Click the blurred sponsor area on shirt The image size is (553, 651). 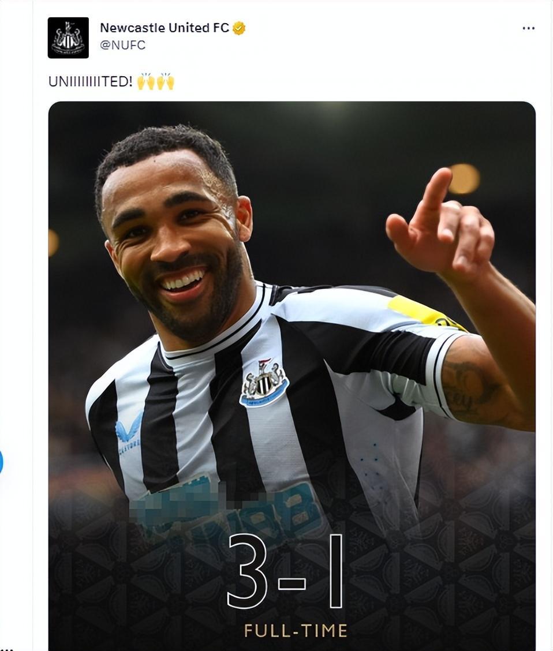226,507
